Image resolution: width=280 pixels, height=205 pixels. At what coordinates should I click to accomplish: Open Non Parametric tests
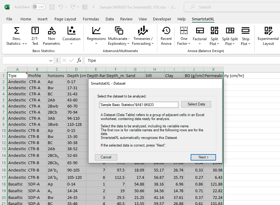[x=51, y=36]
